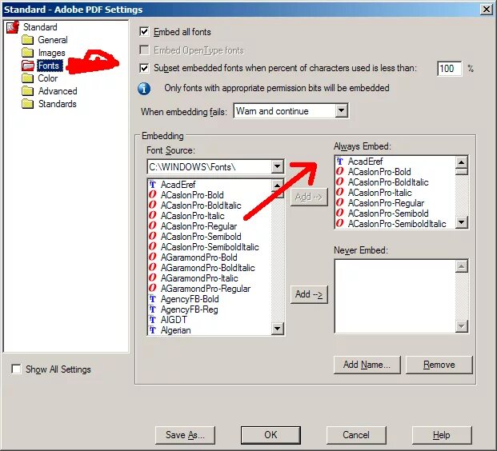Click the Add button for Always Embed
This screenshot has width=497, height=451.
point(309,197)
